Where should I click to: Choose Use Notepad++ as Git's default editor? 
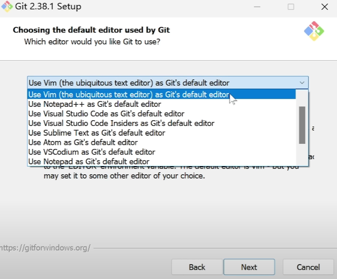click(162, 104)
